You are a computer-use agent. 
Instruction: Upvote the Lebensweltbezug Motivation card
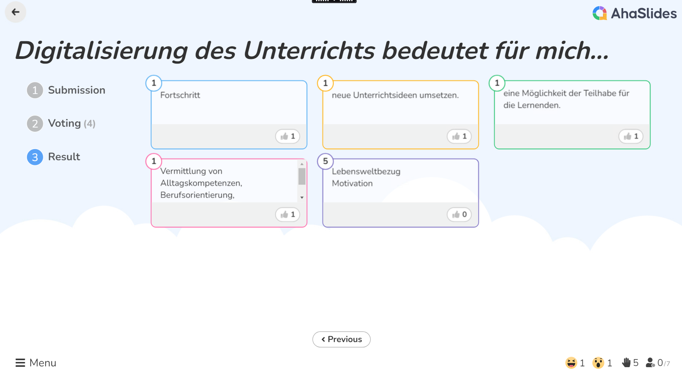(459, 215)
